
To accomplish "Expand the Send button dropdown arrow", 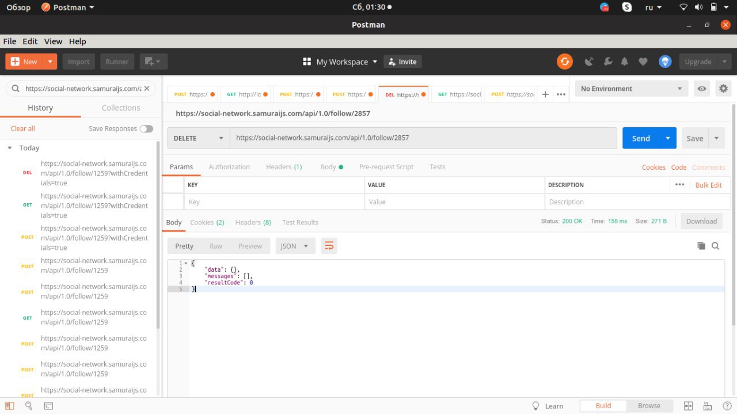I will point(668,138).
